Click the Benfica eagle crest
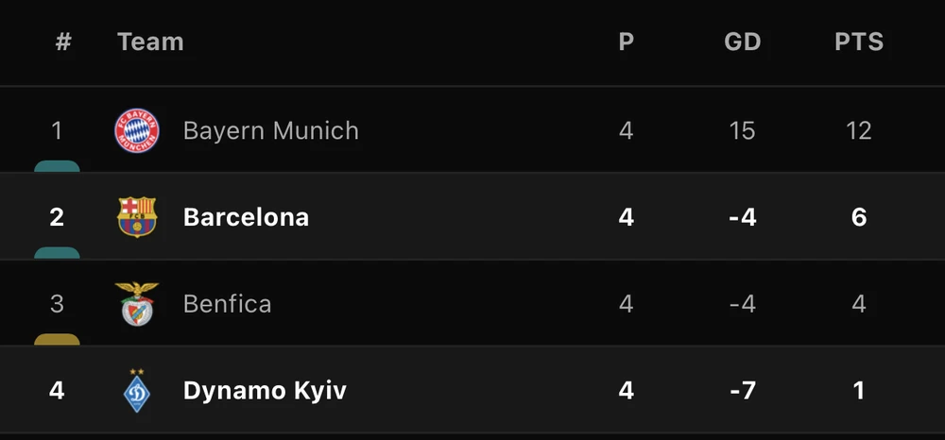945x440 pixels. click(137, 303)
